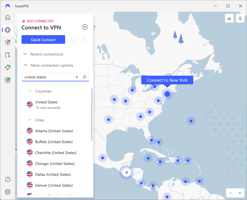The width and height of the screenshot is (247, 200).
Task: Open the downloads icon on map
Action: click(229, 18)
